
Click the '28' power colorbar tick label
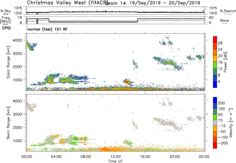(x=220, y=43)
